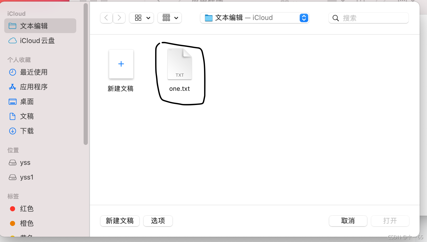Open the 文本编辑 — iCloud path selector
The image size is (427, 242).
coord(254,18)
